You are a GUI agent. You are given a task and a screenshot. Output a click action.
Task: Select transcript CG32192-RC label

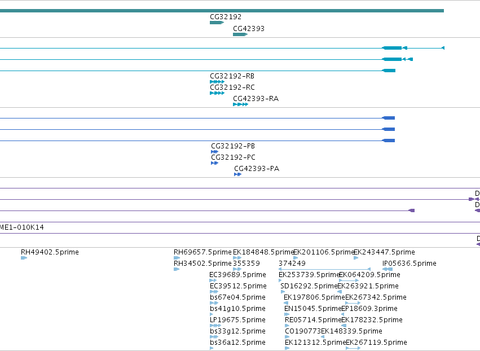(x=232, y=87)
